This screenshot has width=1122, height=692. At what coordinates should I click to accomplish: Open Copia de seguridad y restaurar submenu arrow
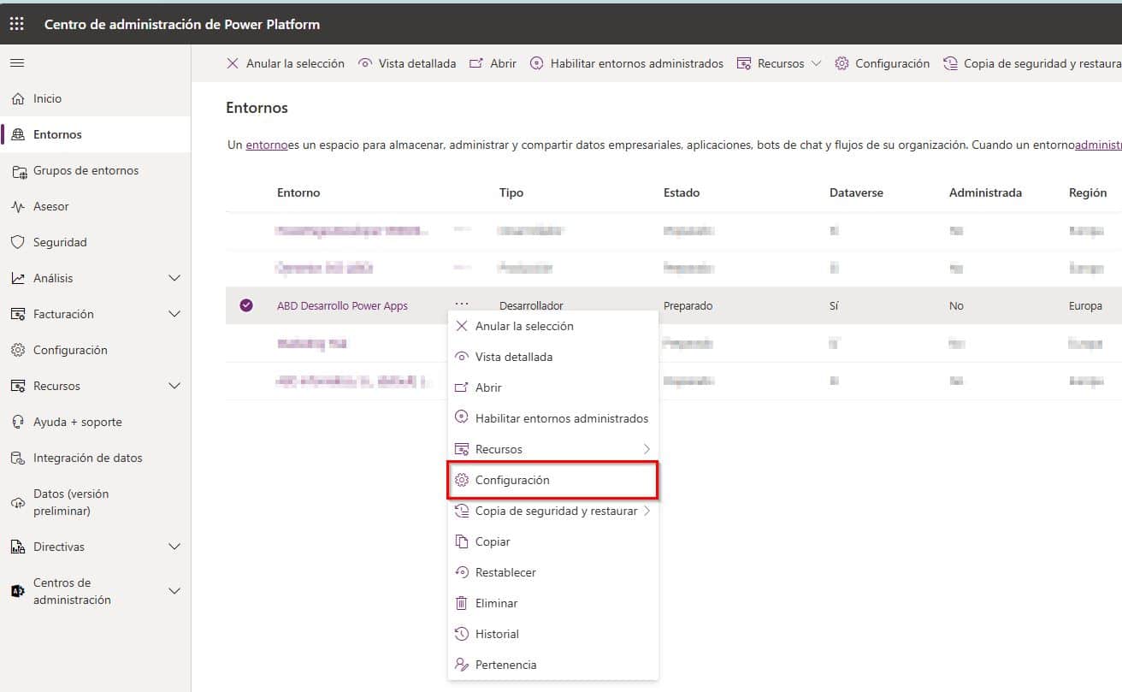point(647,511)
